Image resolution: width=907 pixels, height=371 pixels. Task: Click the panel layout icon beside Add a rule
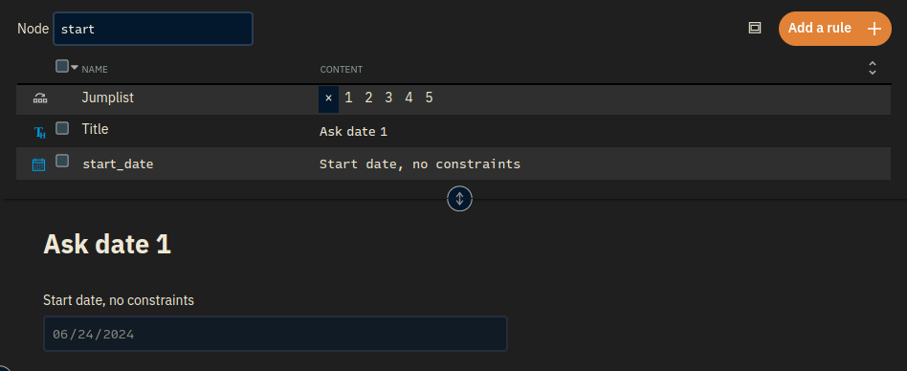[755, 28]
